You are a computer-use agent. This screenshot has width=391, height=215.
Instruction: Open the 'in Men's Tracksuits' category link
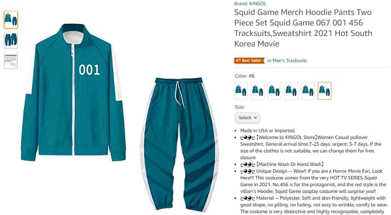tap(287, 60)
